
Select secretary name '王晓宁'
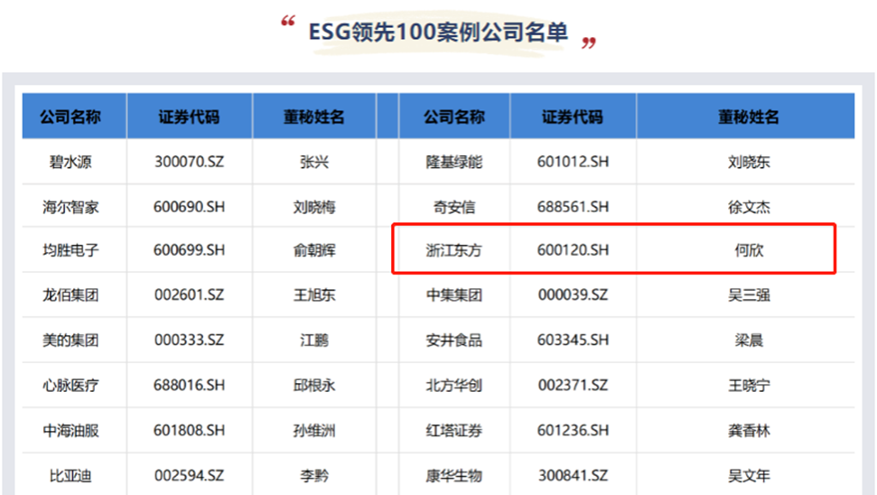(x=749, y=386)
